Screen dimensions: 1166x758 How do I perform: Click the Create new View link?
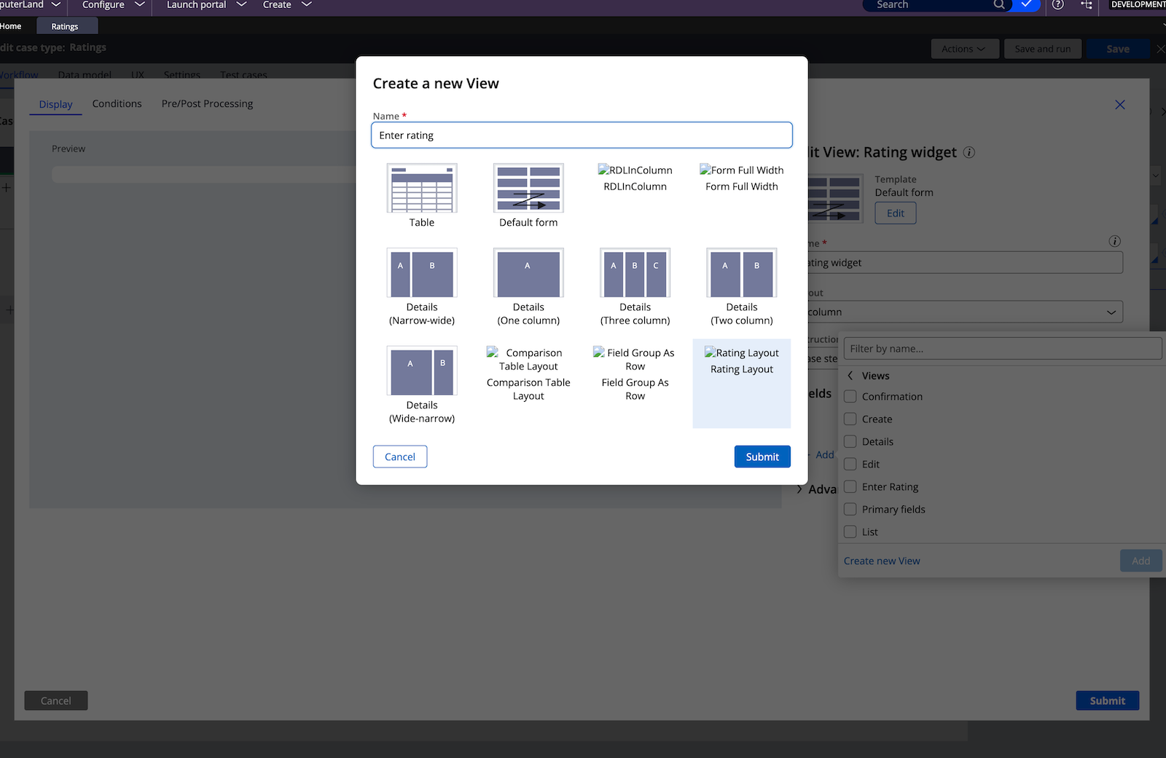882,561
